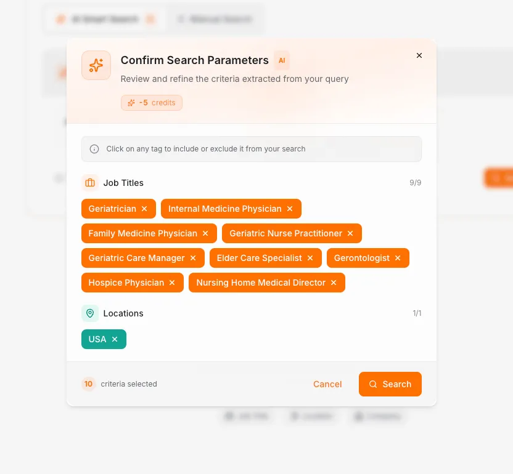513x474 pixels.
Task: Click the sparkle icon on the -5 credits badge
Action: [x=131, y=103]
